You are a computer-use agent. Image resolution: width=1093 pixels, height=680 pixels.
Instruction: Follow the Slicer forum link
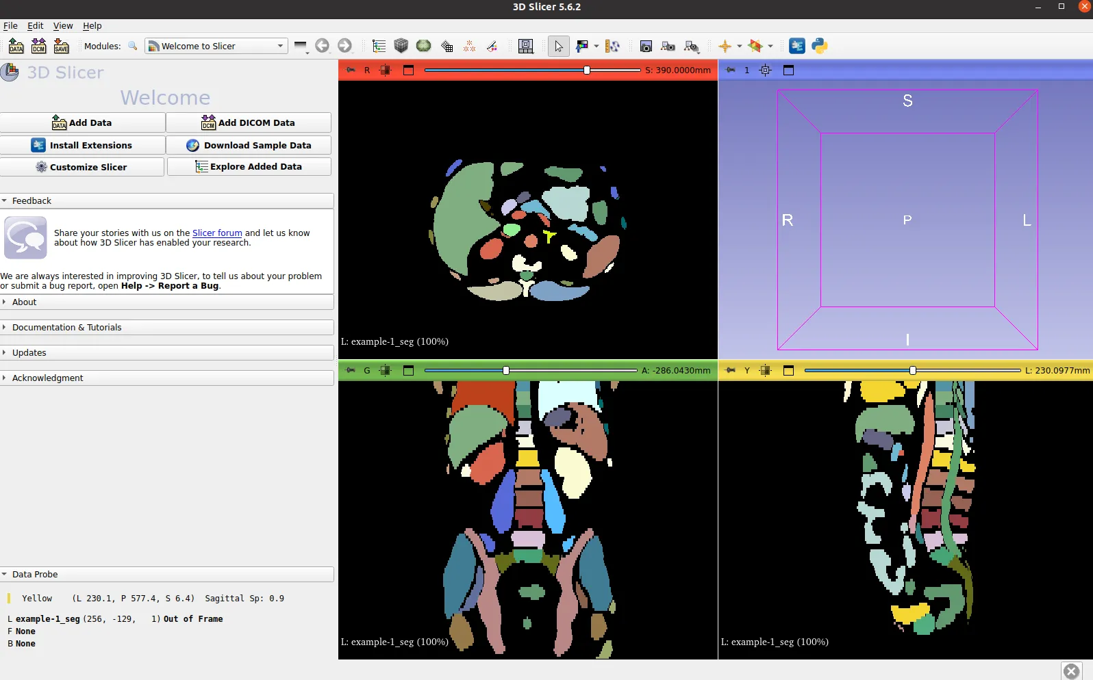pos(217,233)
